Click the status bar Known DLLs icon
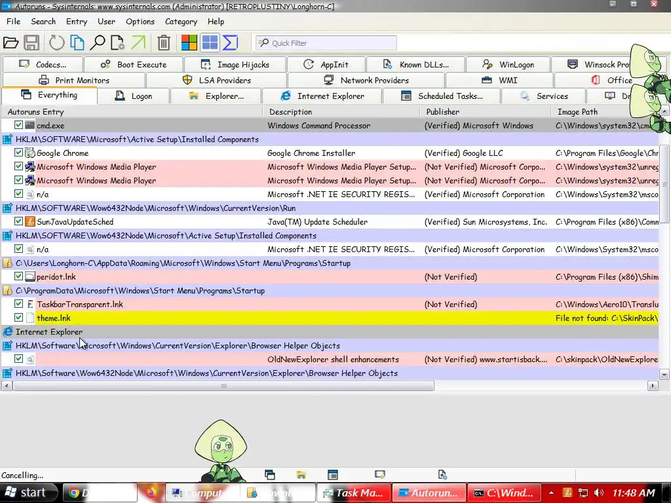This screenshot has width=671, height=503. (442, 475)
